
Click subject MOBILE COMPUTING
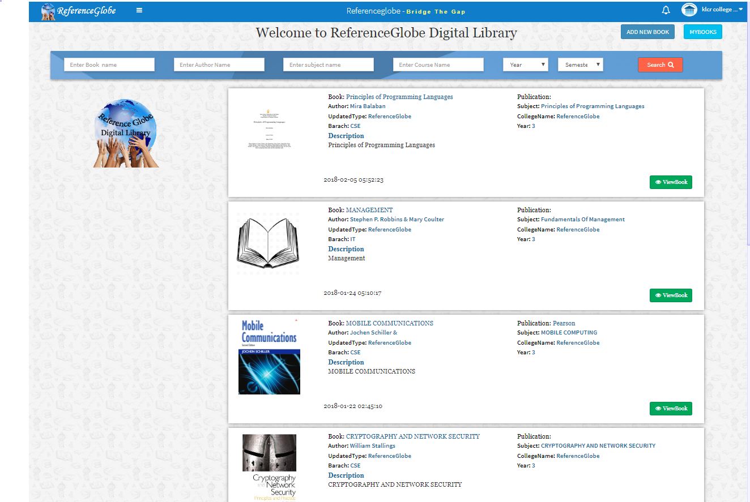click(x=569, y=333)
